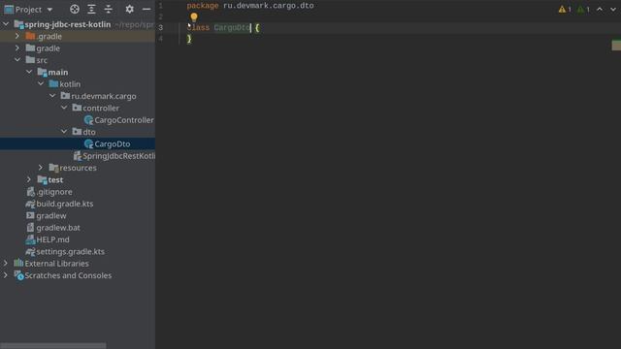Collapse the kotlin folder chevron
This screenshot has width=621, height=349.
click(x=41, y=84)
